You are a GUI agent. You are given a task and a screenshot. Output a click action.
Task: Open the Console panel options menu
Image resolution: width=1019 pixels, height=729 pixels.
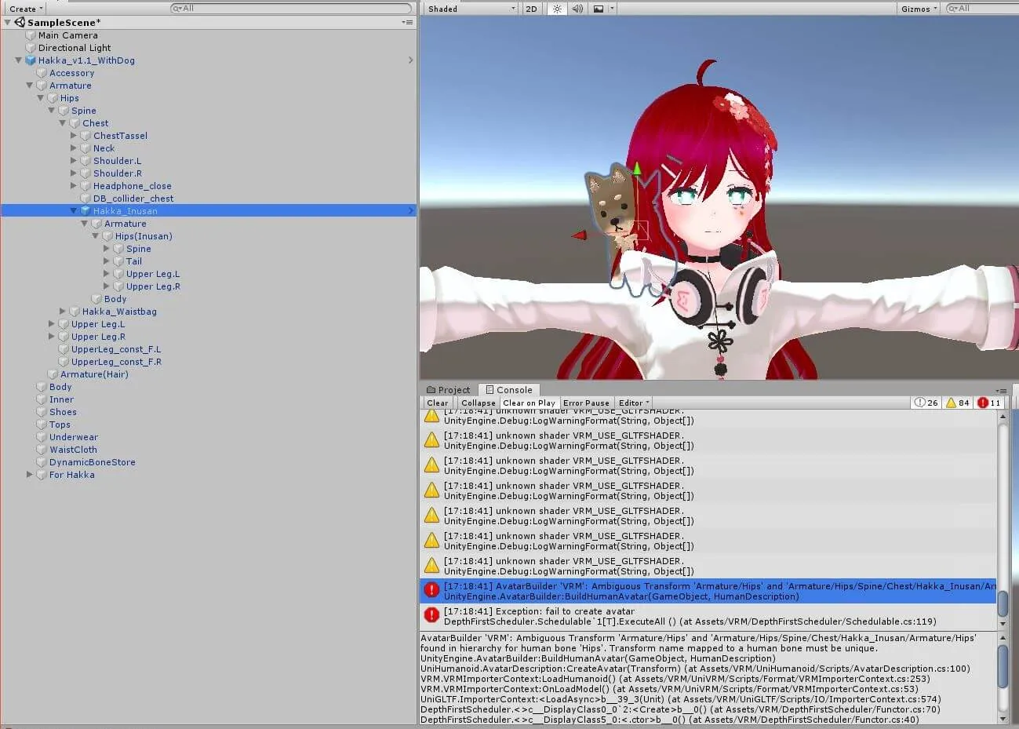(1001, 390)
